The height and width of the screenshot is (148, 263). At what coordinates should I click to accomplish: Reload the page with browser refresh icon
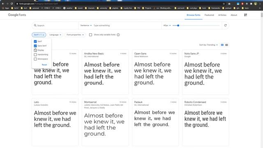tap(12, 4)
